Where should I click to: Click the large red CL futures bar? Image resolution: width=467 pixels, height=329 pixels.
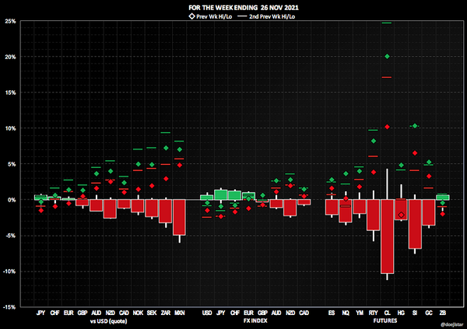tap(387, 236)
